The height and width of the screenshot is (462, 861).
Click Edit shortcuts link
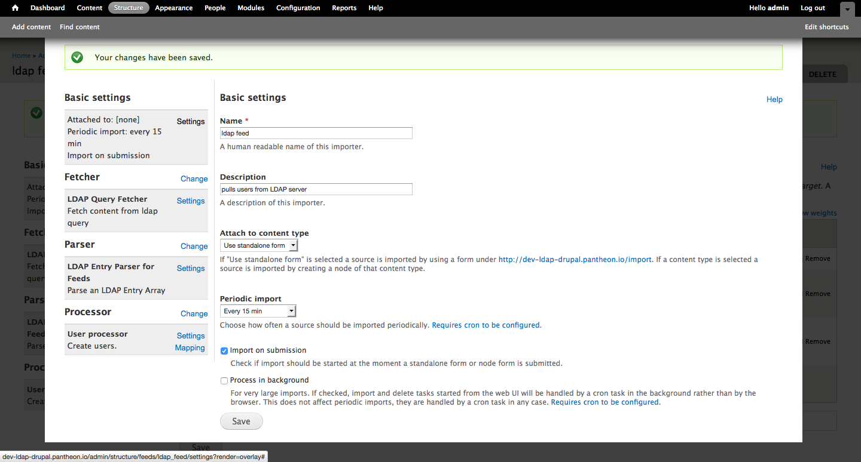click(x=827, y=27)
